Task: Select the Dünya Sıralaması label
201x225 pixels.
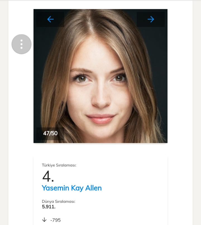Action: click(58, 201)
